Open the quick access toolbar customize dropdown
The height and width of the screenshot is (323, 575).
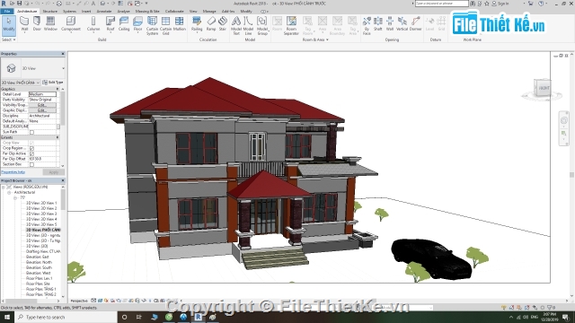click(x=146, y=4)
